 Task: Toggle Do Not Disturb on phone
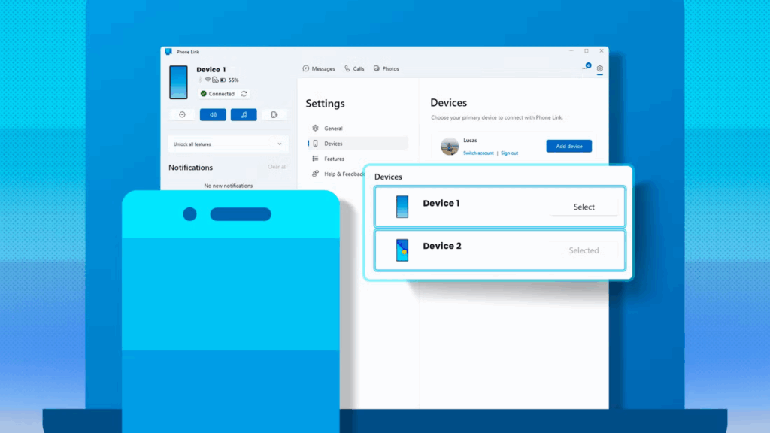pos(182,114)
